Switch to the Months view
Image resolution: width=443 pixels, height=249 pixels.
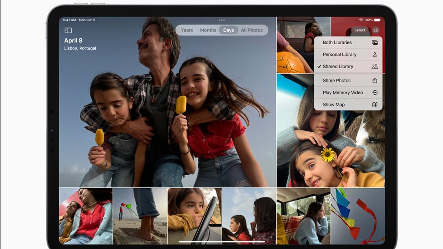[x=208, y=30]
